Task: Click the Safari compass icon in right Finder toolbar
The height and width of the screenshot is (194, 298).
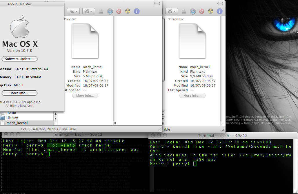Action: (193, 11)
